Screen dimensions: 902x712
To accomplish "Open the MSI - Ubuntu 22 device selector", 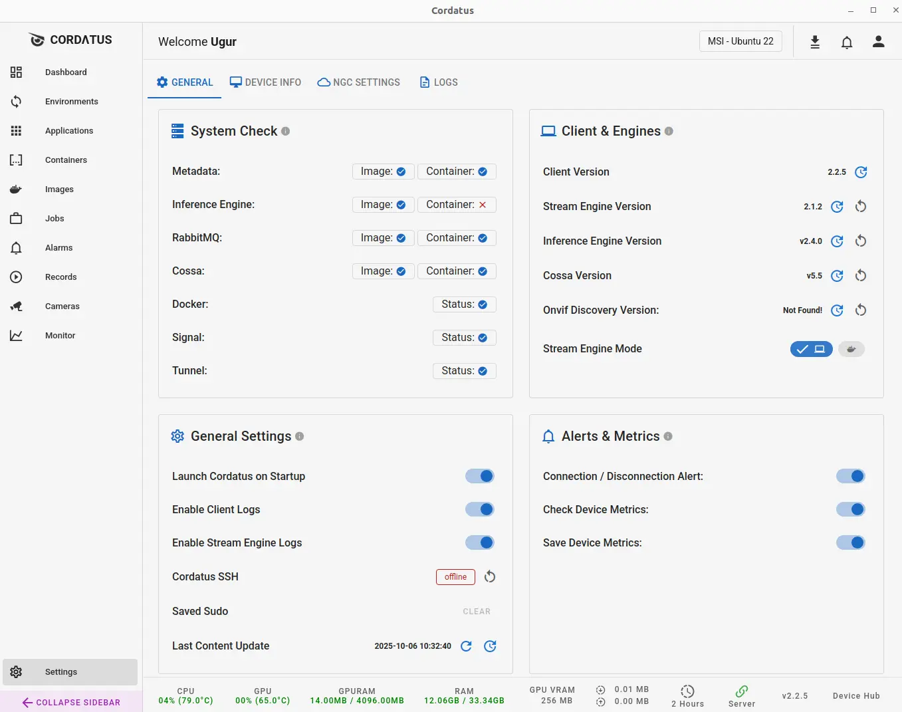I will [x=740, y=41].
